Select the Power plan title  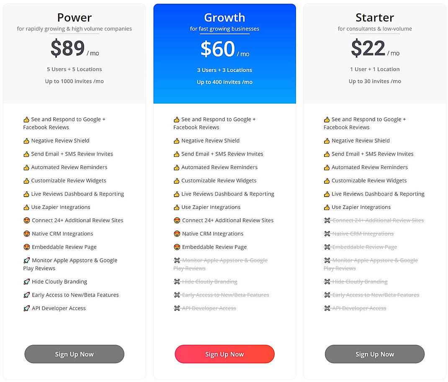point(74,18)
